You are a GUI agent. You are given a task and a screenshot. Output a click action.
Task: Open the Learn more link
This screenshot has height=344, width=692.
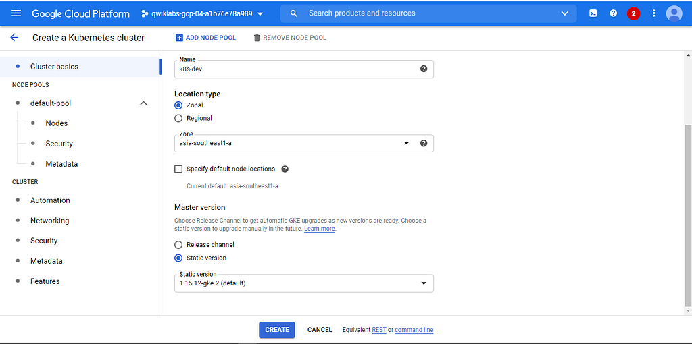320,229
